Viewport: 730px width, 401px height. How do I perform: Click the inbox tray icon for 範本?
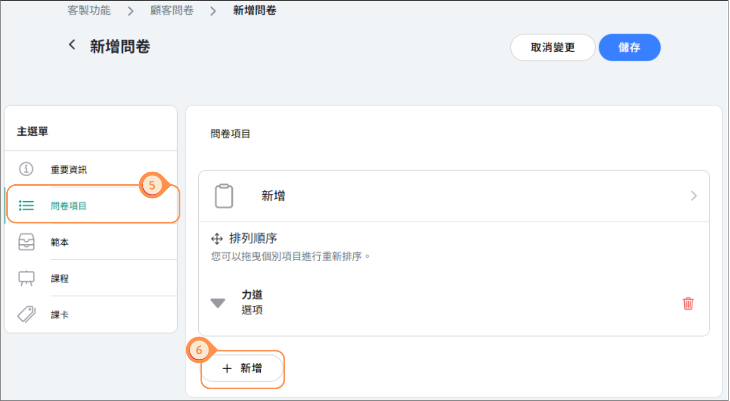(x=27, y=242)
